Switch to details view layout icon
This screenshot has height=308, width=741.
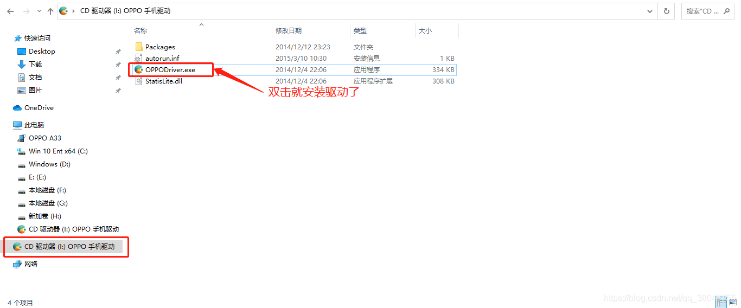point(721,303)
